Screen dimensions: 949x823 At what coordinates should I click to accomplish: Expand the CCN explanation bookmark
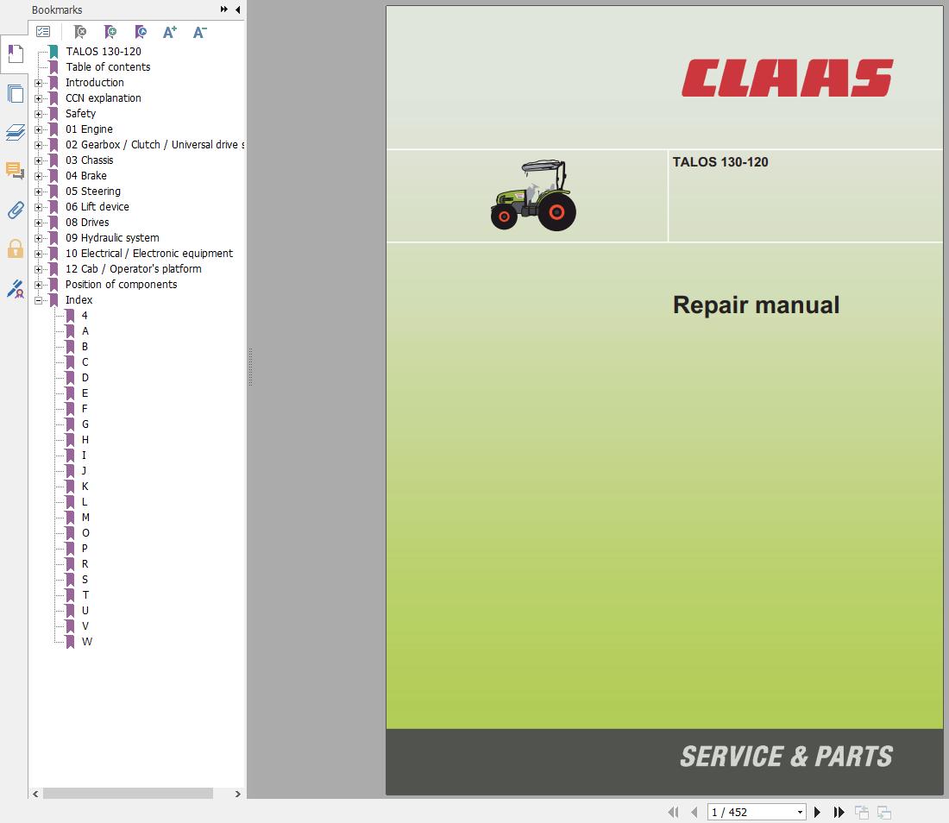point(38,98)
